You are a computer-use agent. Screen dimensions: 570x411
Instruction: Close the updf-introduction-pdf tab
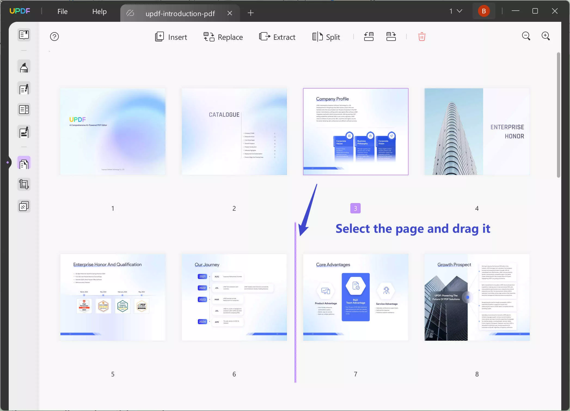230,13
